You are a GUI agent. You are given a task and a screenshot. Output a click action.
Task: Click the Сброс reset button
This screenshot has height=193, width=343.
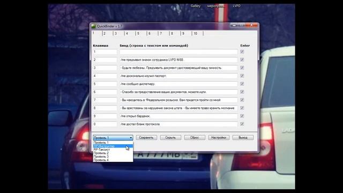click(195, 138)
